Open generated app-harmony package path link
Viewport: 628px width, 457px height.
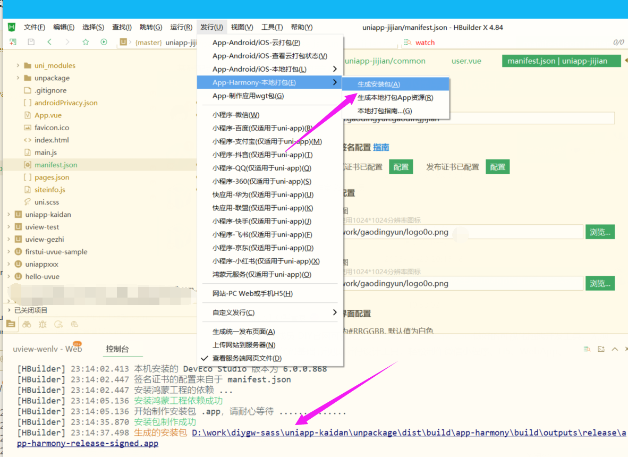click(321, 438)
